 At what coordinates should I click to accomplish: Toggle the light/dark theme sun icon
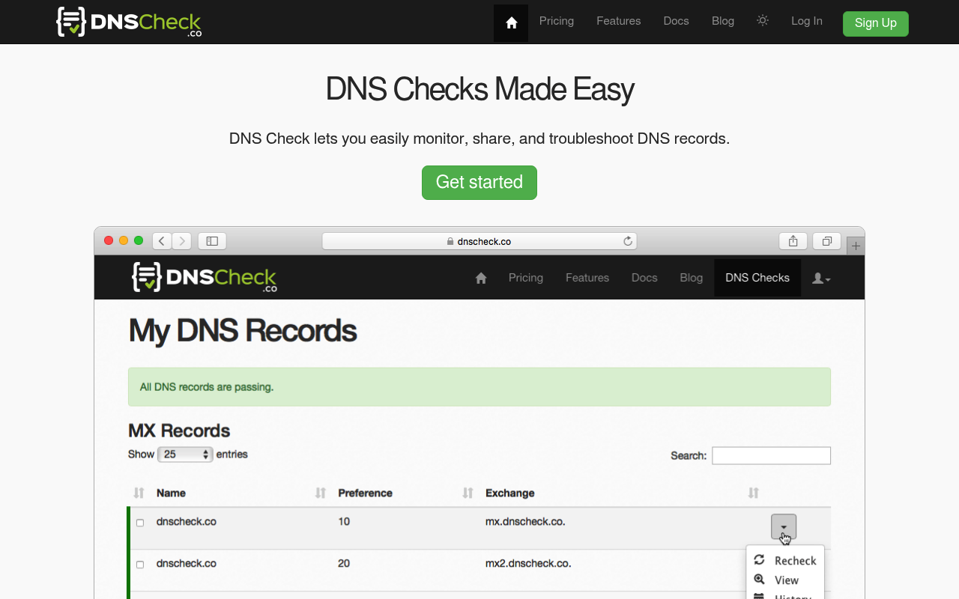(763, 21)
